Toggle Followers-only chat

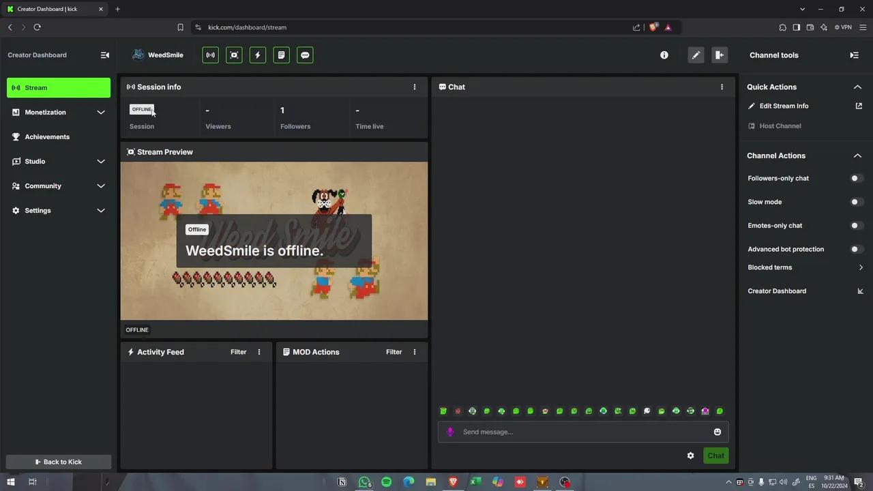(857, 179)
